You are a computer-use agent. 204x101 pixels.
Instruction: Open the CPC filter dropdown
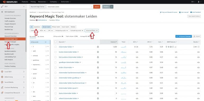click(x=50, y=30)
